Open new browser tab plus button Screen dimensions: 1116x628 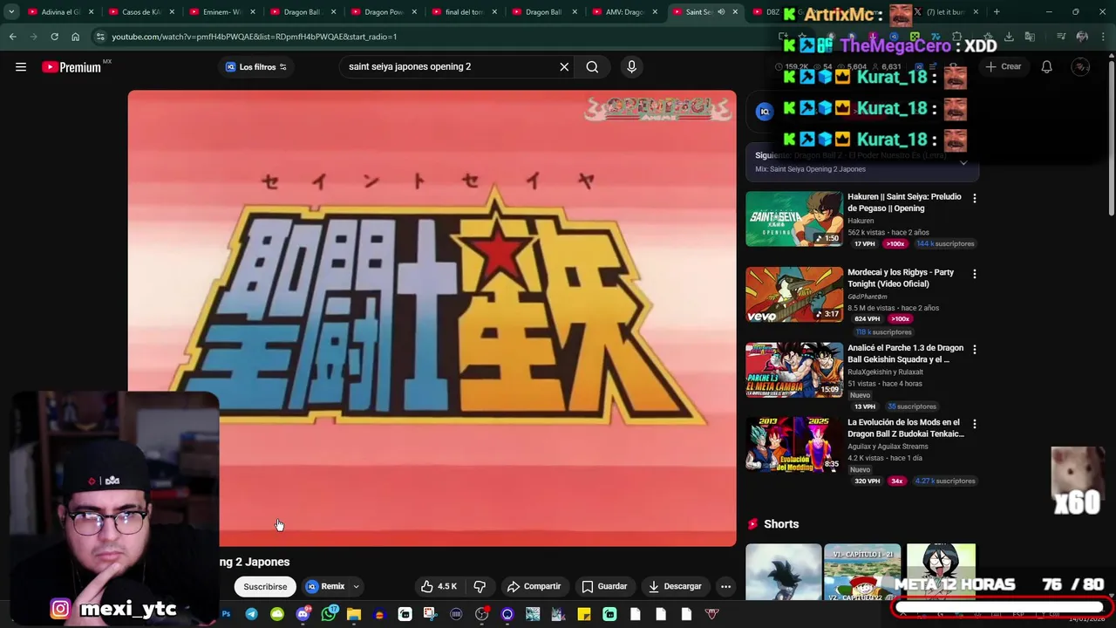click(x=997, y=12)
